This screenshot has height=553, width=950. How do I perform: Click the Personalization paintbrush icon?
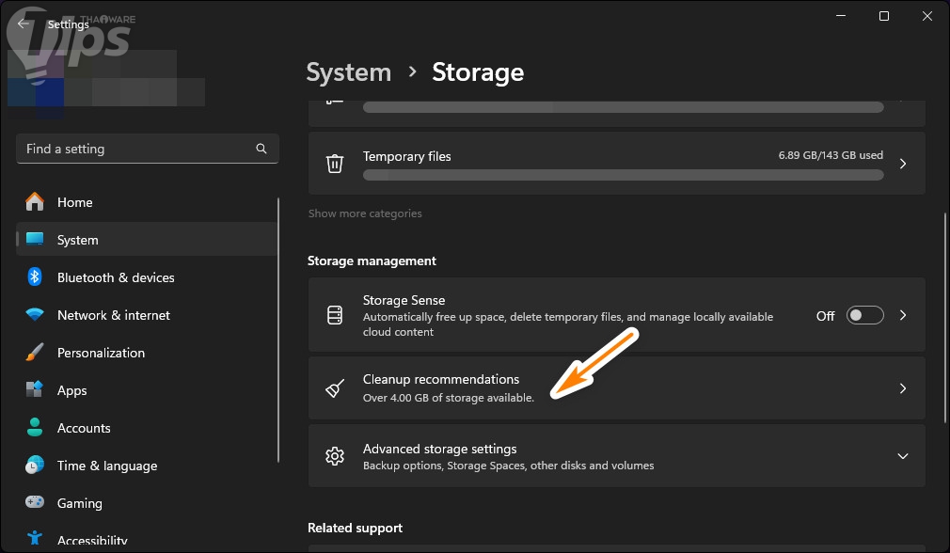click(x=35, y=353)
